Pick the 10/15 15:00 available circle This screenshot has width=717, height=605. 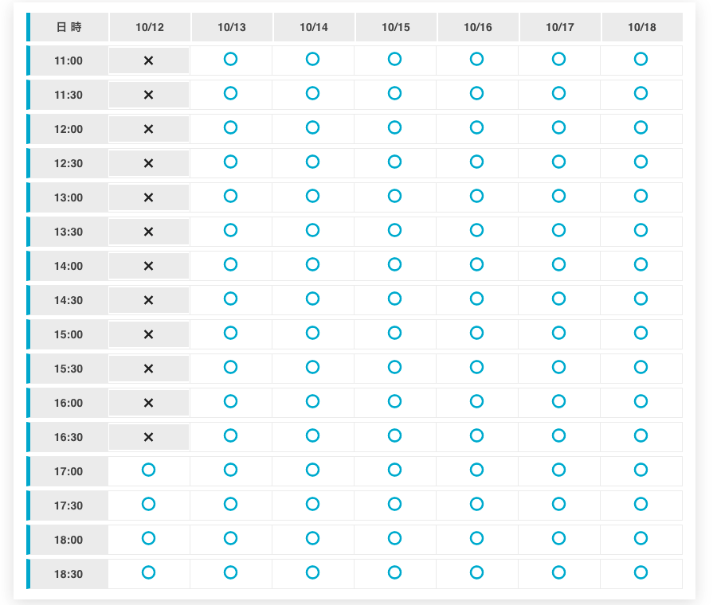click(x=394, y=333)
